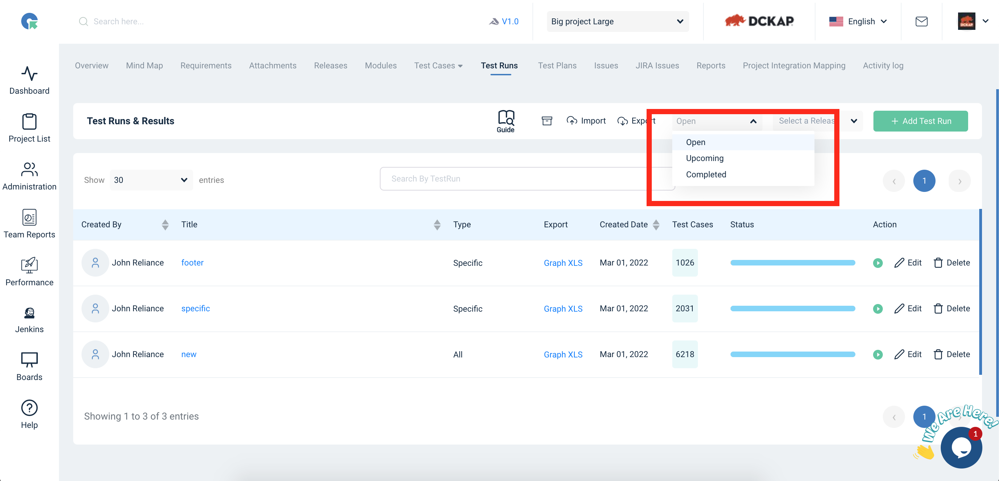Open the chat support bubble
The height and width of the screenshot is (481, 999).
(961, 447)
